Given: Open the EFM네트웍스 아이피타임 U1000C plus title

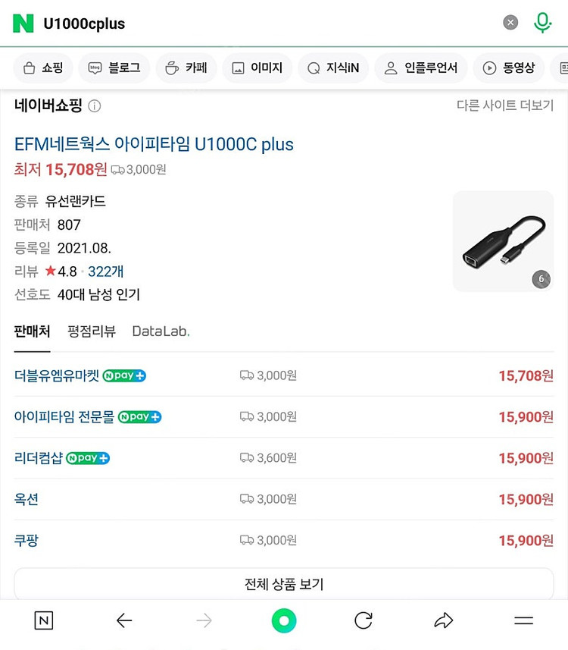Looking at the screenshot, I should [x=154, y=144].
